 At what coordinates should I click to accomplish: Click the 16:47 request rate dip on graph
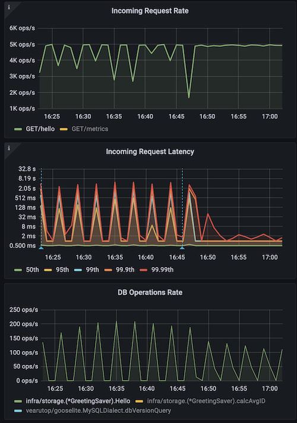tap(189, 97)
